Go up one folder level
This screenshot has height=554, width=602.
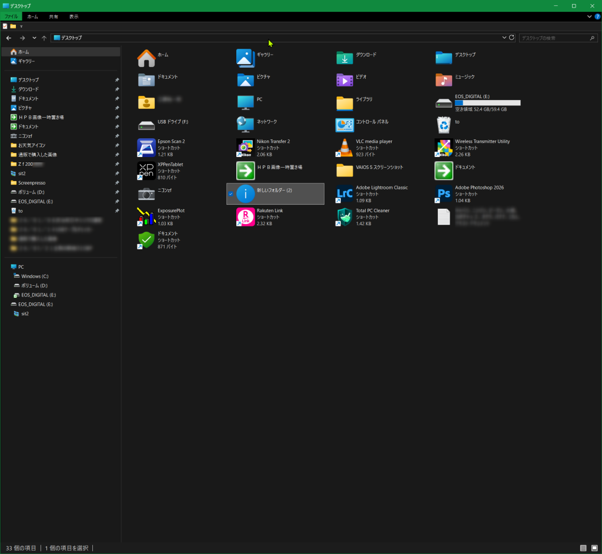[44, 38]
